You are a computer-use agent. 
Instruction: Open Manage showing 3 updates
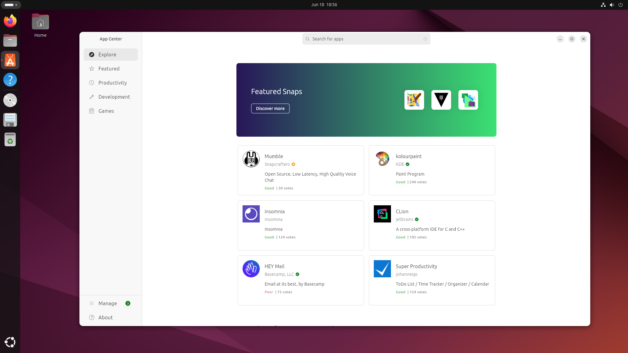[x=107, y=303]
